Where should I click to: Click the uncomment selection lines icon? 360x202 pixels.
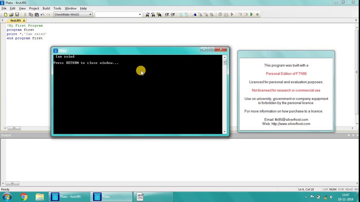[186, 15]
